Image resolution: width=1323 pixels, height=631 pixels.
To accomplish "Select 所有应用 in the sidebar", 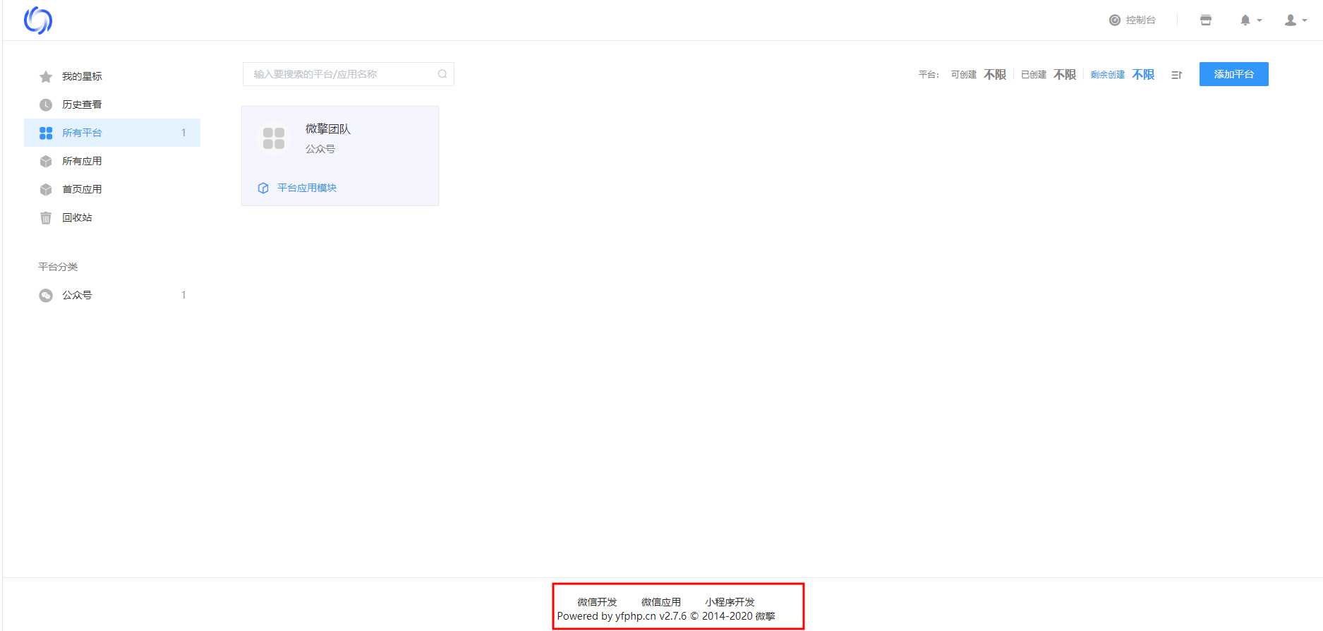I will coord(112,161).
